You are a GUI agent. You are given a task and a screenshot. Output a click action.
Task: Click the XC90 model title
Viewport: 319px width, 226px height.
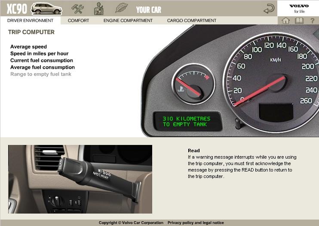coord(17,9)
